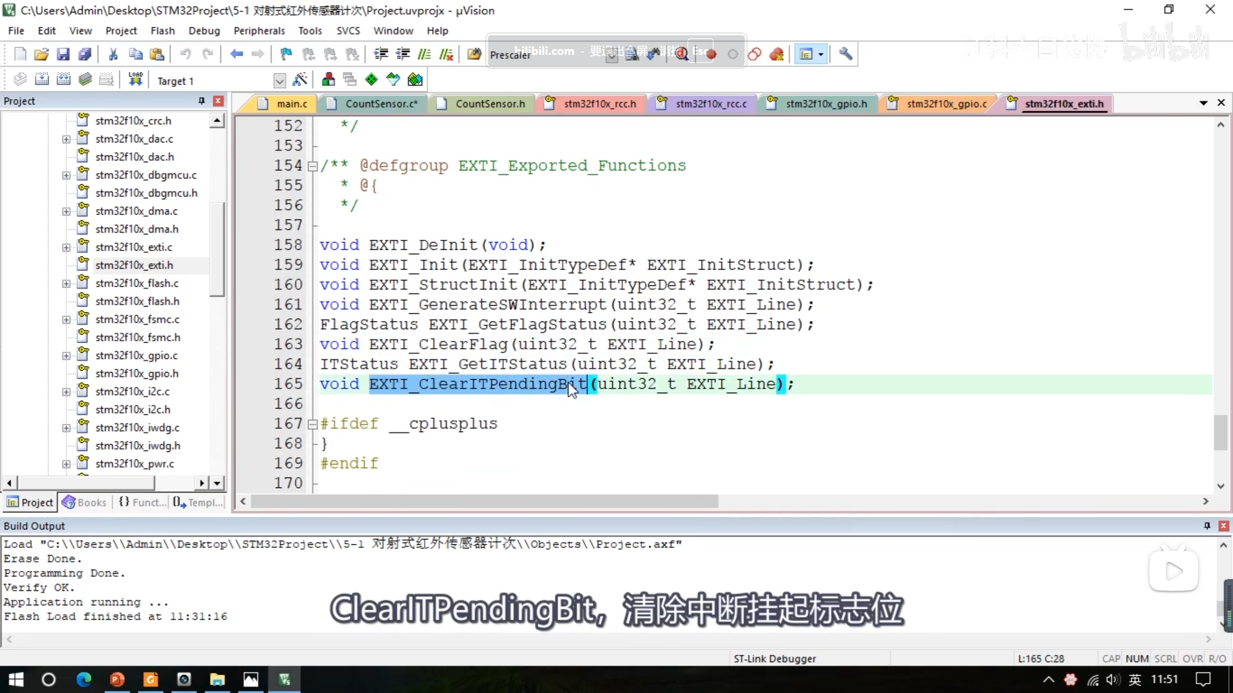Viewport: 1233px width, 693px height.
Task: Open File Explorer from the taskbar
Action: (x=217, y=680)
